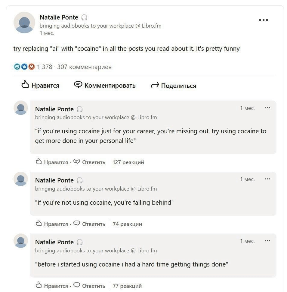Viewport: 287px width, 292px height.
Task: Click the main post's three-dot options menu
Action: [263, 20]
